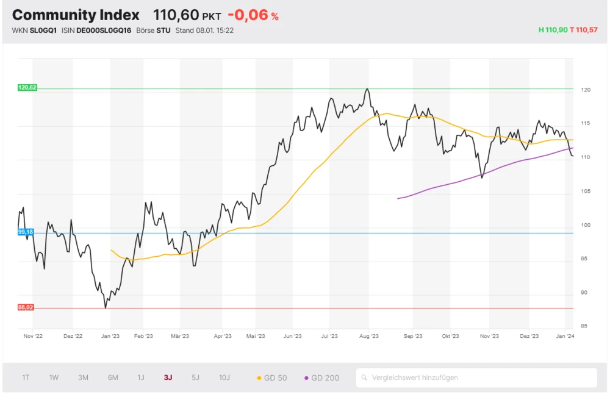Click the green 120,62 high line label
Image resolution: width=610 pixels, height=394 pixels.
pos(27,87)
